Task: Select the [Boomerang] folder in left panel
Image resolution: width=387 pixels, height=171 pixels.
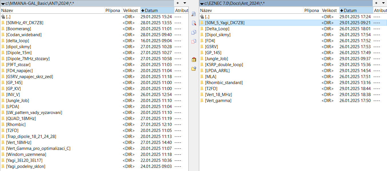Action: click(x=19, y=29)
